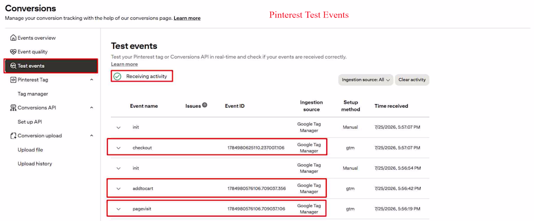Click the 5:57:07 PM time on checkout row
The width and height of the screenshot is (534, 221).
(x=397, y=148)
